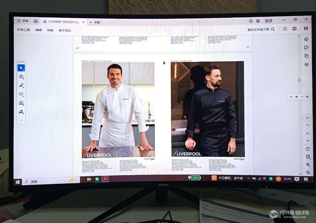The image size is (316, 223).
Task: Select the freehand draw loop tool
Action: tap(21, 94)
